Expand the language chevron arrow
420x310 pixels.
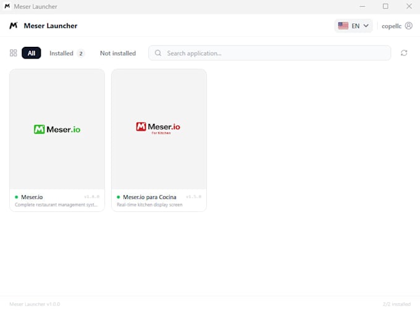(x=366, y=26)
